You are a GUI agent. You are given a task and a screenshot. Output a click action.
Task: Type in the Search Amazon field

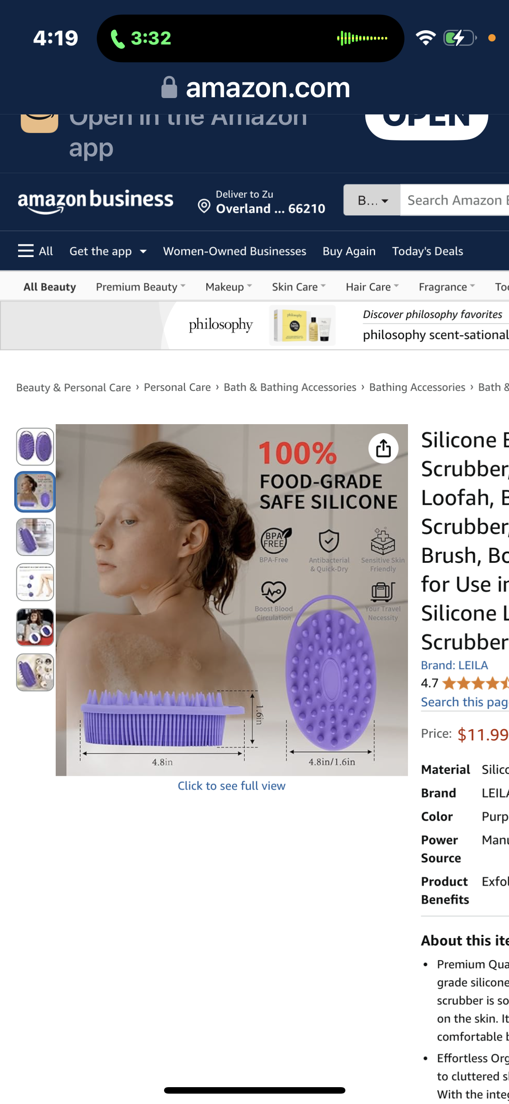tap(455, 200)
